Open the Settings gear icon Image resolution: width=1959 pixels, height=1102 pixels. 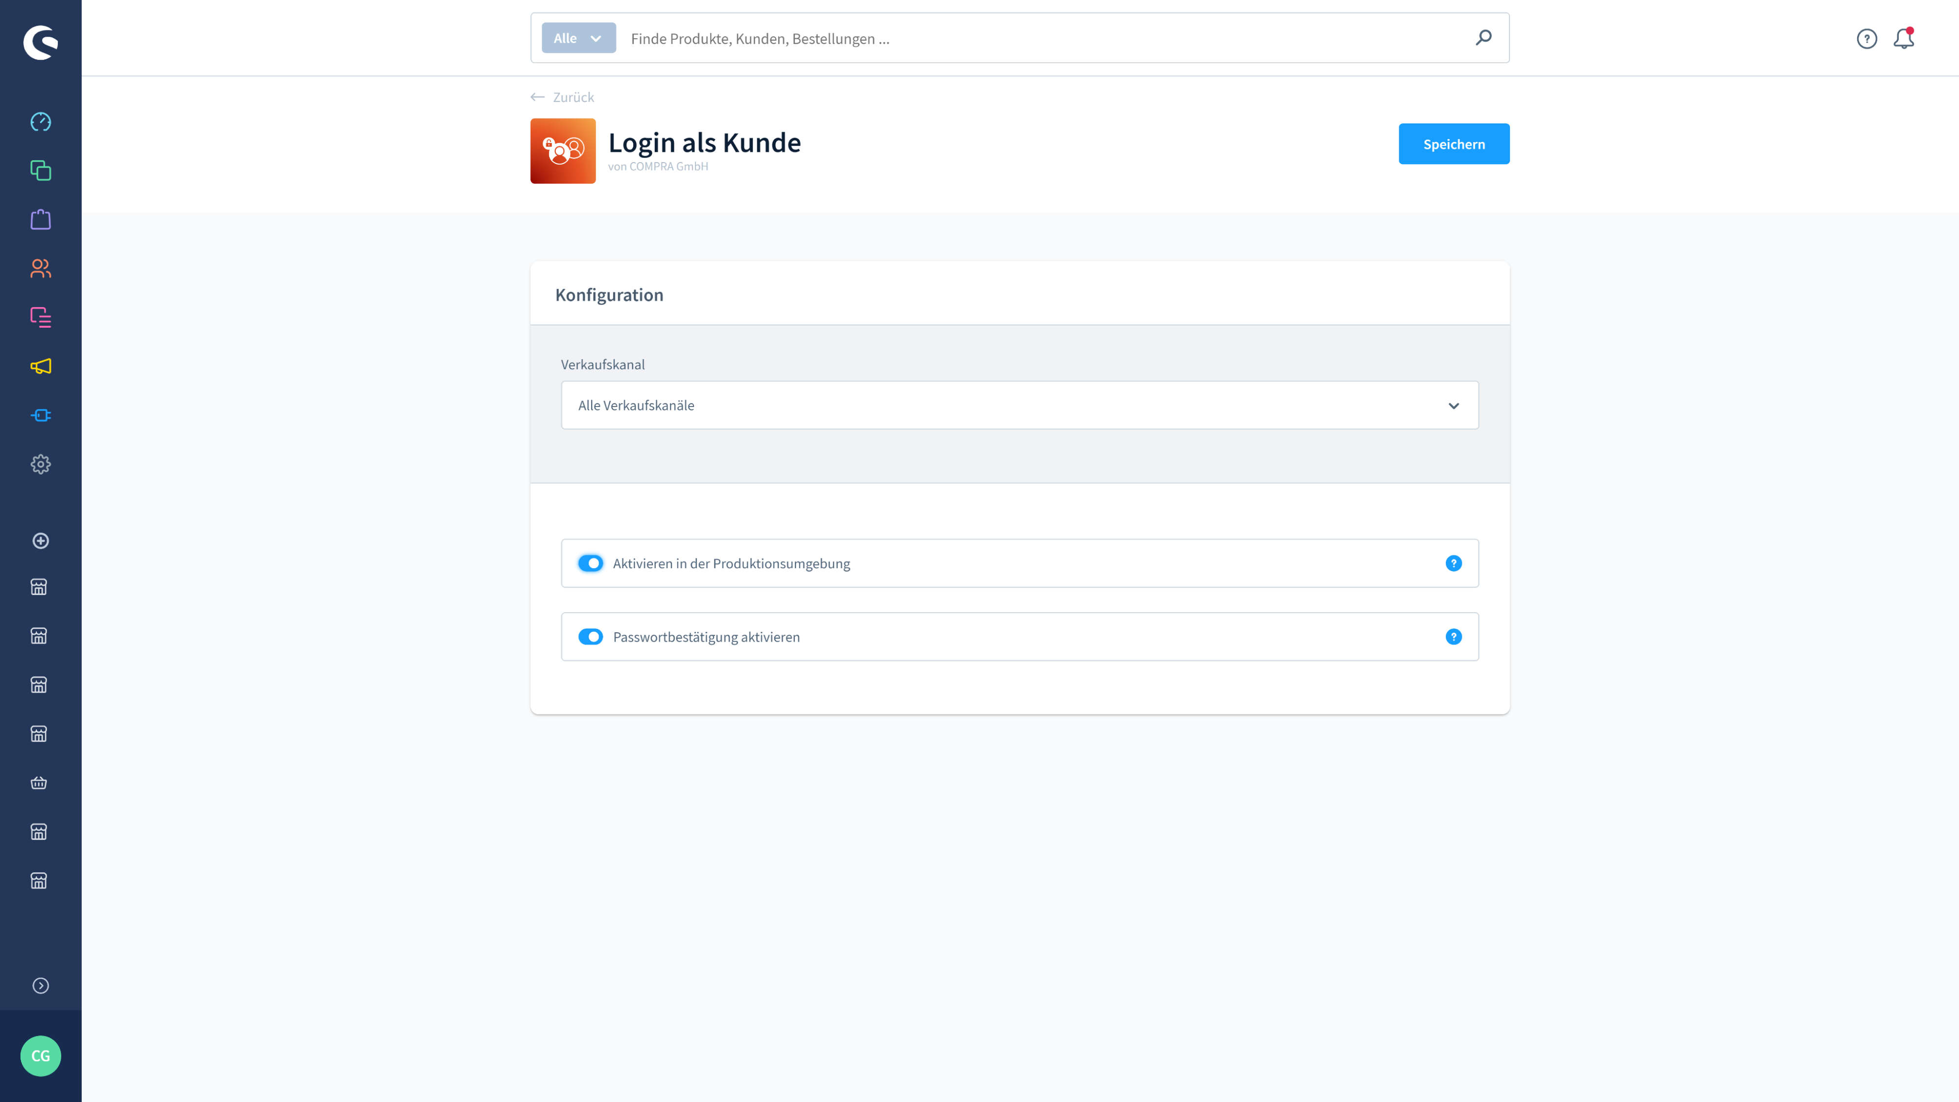pos(40,464)
